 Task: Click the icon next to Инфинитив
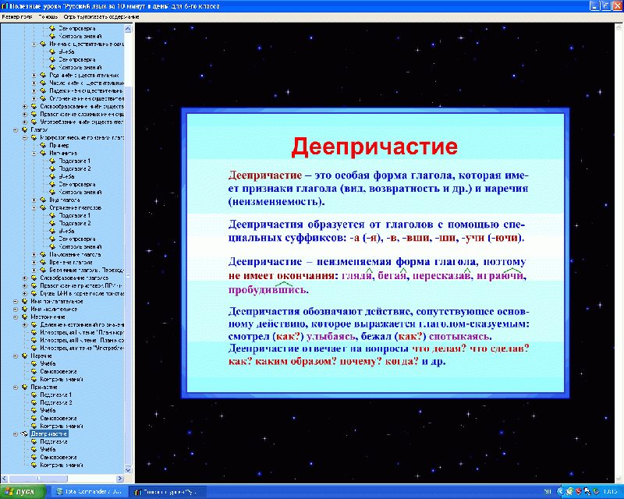tap(43, 153)
